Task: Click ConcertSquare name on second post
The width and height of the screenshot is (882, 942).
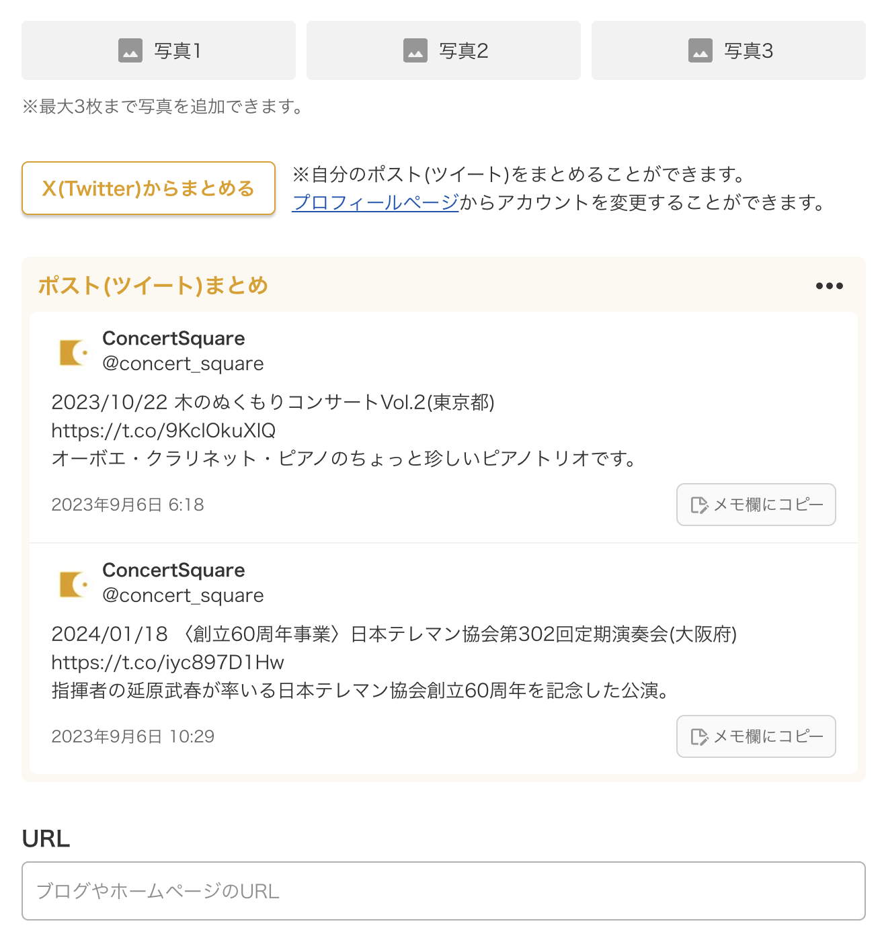Action: 173,570
